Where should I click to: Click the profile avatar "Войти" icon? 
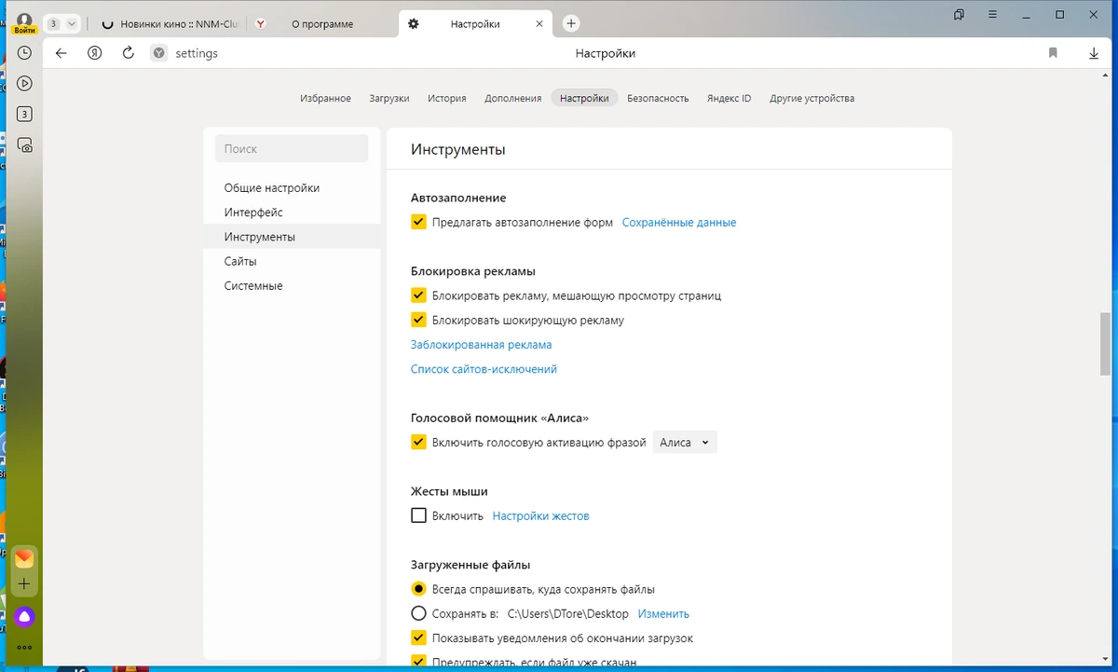(x=24, y=22)
